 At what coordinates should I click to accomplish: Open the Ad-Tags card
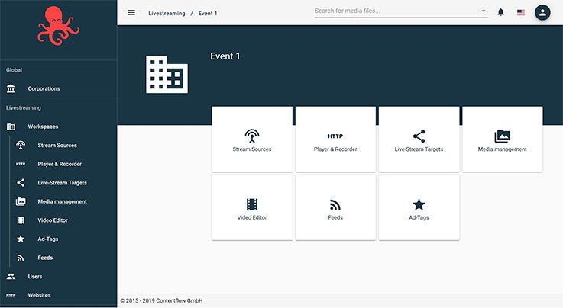419,207
